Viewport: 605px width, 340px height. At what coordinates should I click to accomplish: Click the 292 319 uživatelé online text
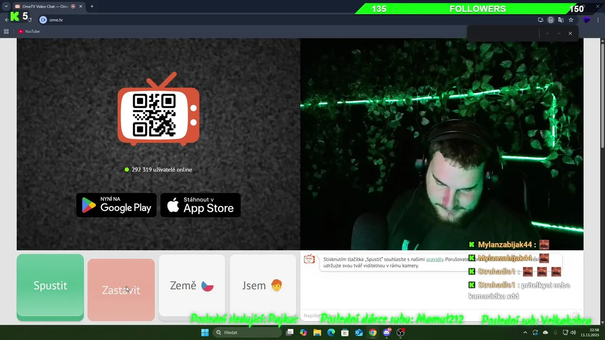click(162, 170)
